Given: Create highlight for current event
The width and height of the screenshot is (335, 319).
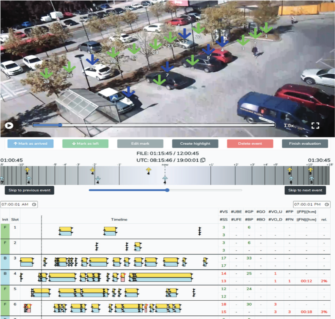Looking at the screenshot, I should point(195,144).
